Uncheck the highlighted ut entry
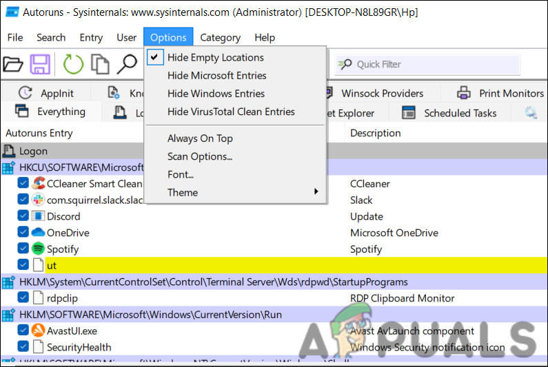This screenshot has height=367, width=548. click(23, 264)
